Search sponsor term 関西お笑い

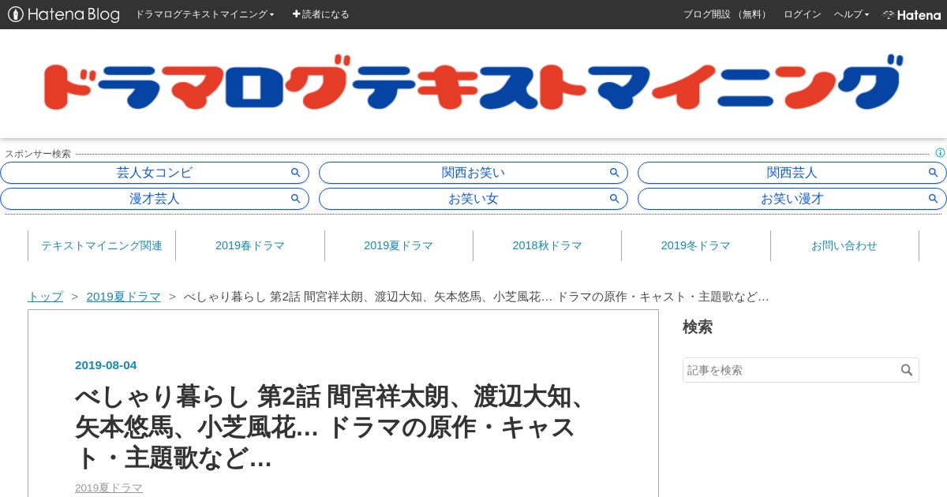(x=473, y=173)
